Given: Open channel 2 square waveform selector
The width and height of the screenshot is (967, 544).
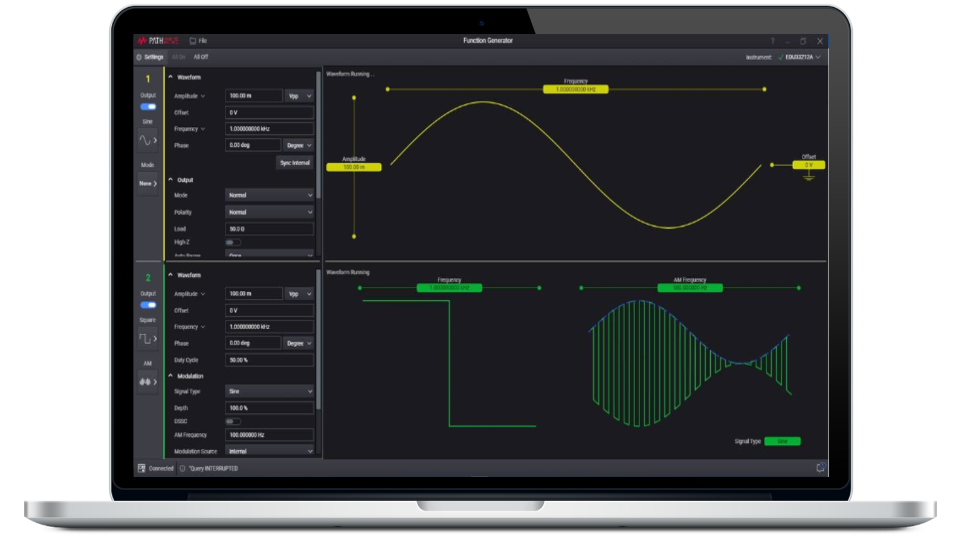Looking at the screenshot, I should [x=147, y=338].
